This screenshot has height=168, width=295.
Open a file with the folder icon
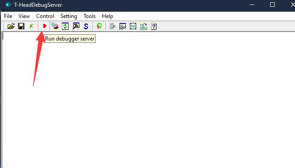coord(11,26)
